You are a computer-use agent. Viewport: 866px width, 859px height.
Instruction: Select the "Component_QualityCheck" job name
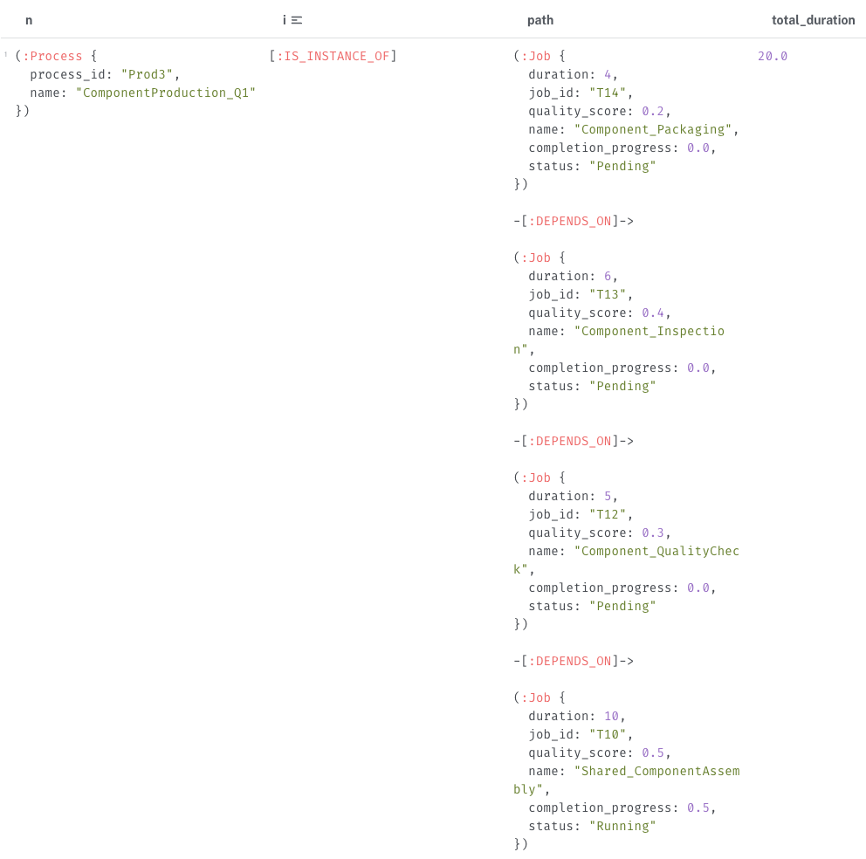656,552
